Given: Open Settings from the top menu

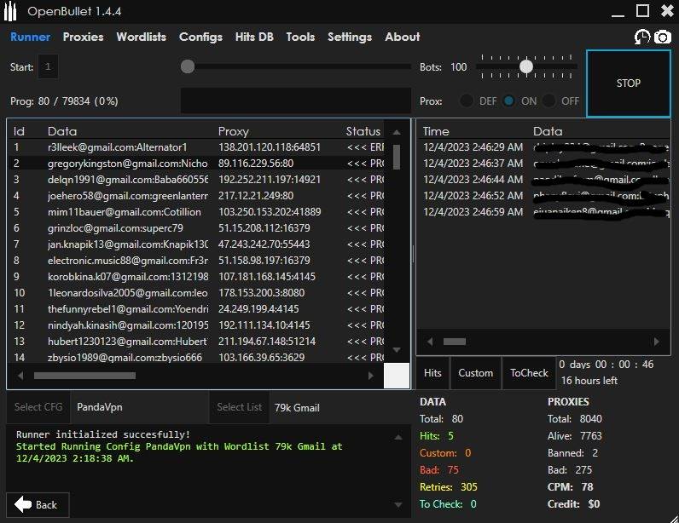Looking at the screenshot, I should pos(350,37).
